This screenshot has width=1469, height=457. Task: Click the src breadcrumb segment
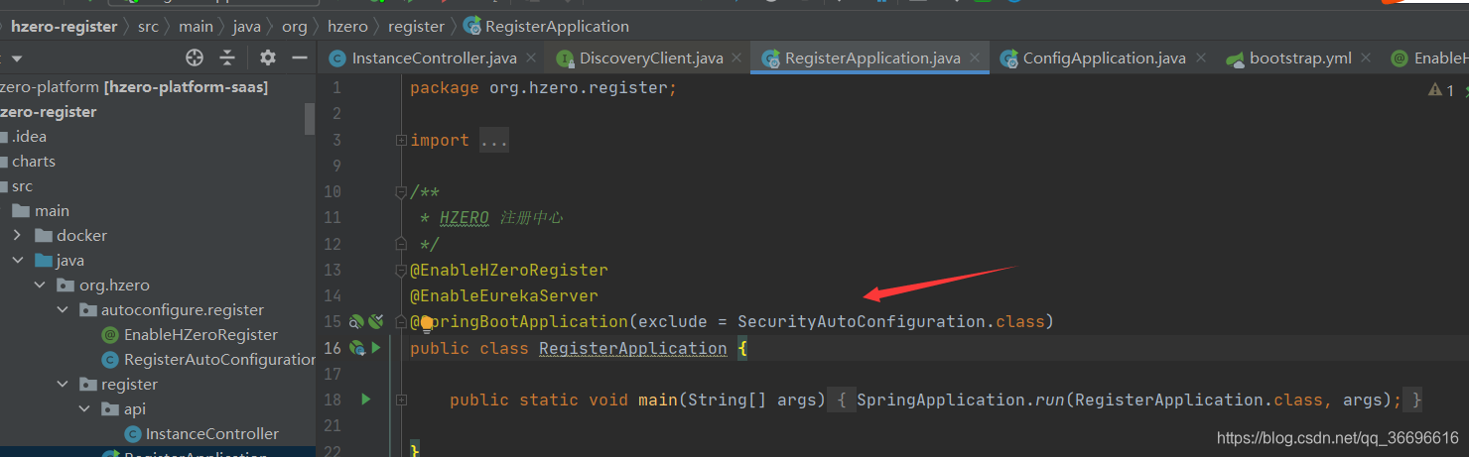[x=148, y=27]
